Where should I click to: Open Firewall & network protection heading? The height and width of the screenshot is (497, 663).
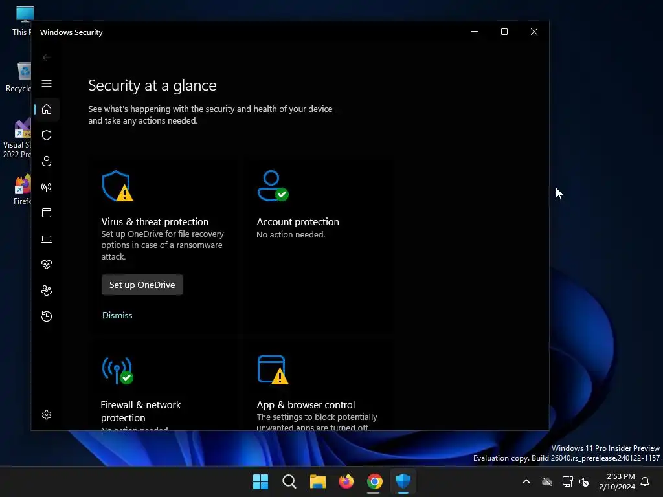[140, 411]
